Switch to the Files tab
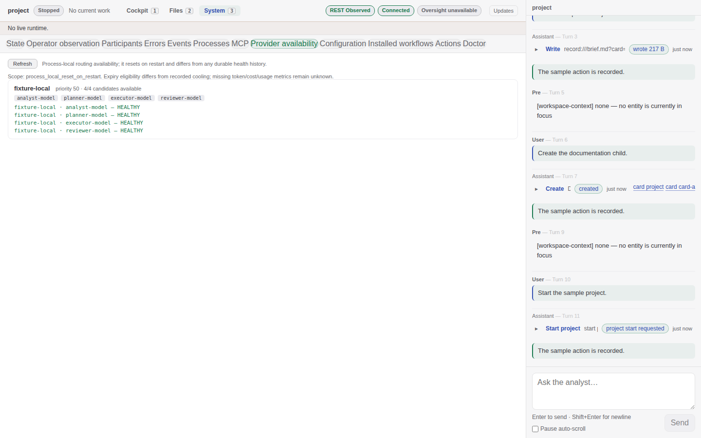 [x=181, y=11]
